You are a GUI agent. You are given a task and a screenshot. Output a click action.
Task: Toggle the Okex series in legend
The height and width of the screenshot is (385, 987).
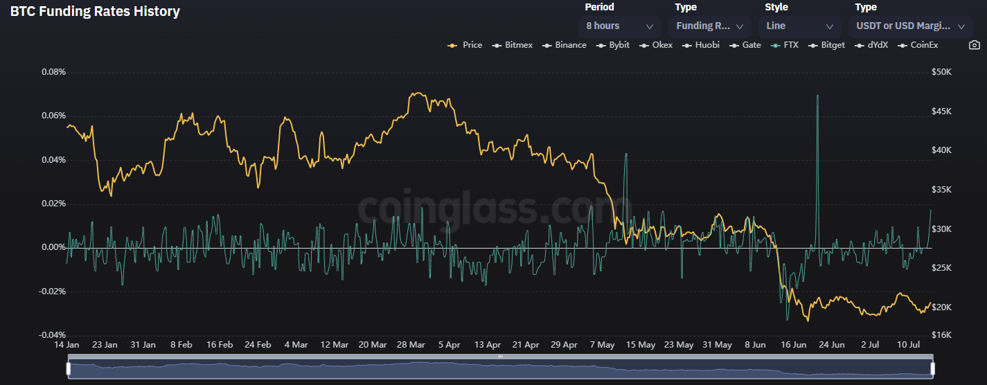pos(656,45)
